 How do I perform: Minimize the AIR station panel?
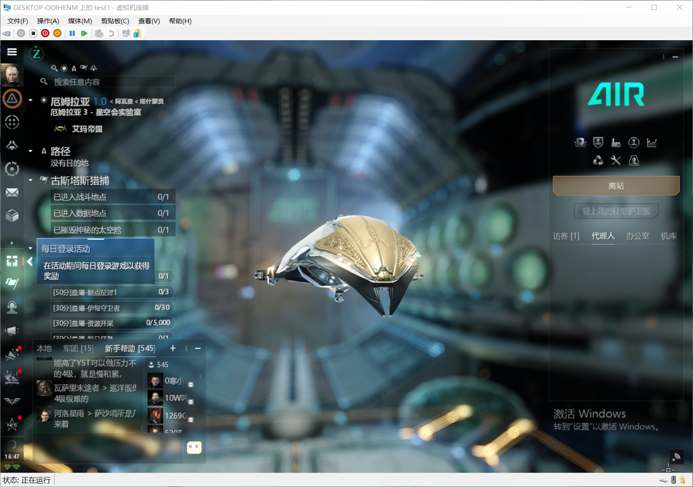click(x=675, y=57)
